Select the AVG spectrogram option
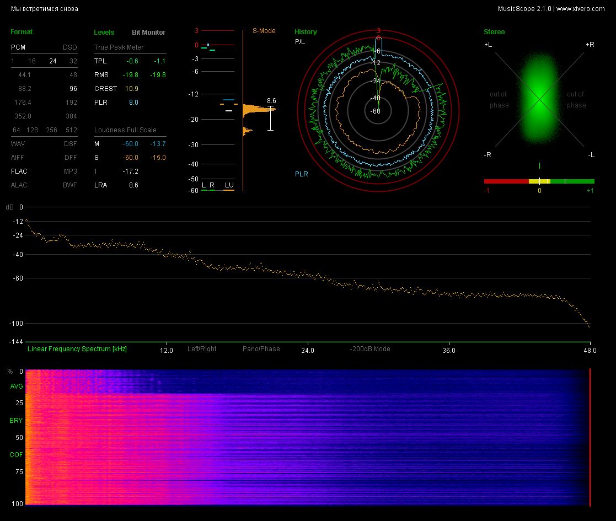Image resolution: width=616 pixels, height=521 pixels. click(x=16, y=387)
